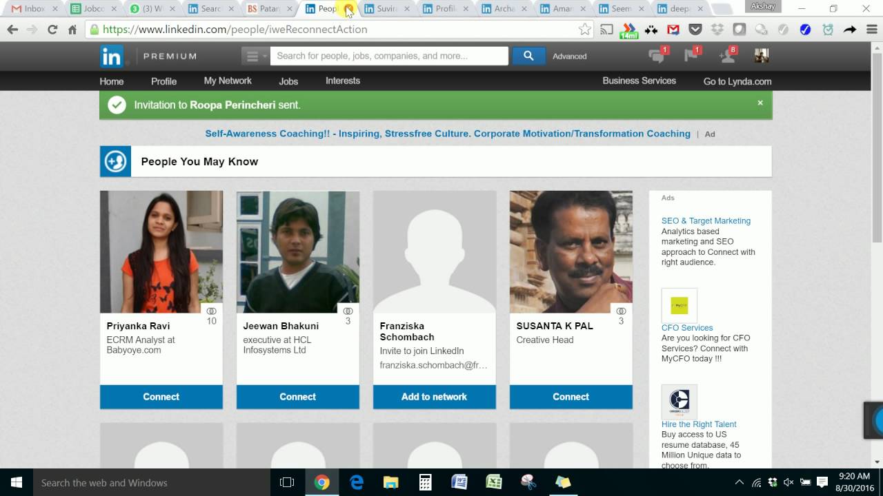Dismiss the invitation sent banner
The image size is (883, 496).
[x=760, y=103]
